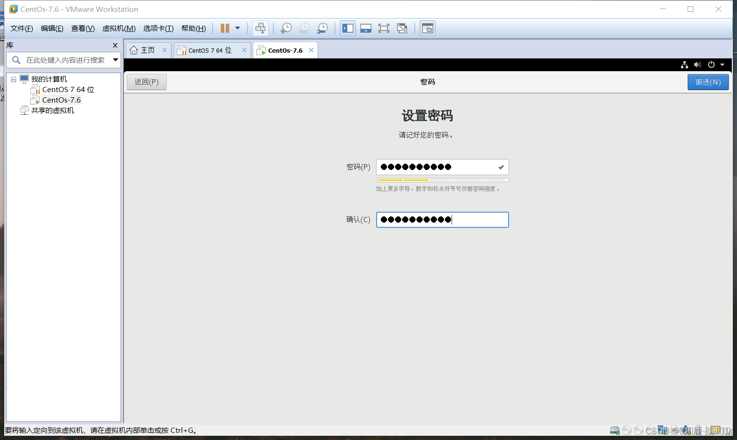Select 共享的虚拟机 in the library

pos(53,111)
